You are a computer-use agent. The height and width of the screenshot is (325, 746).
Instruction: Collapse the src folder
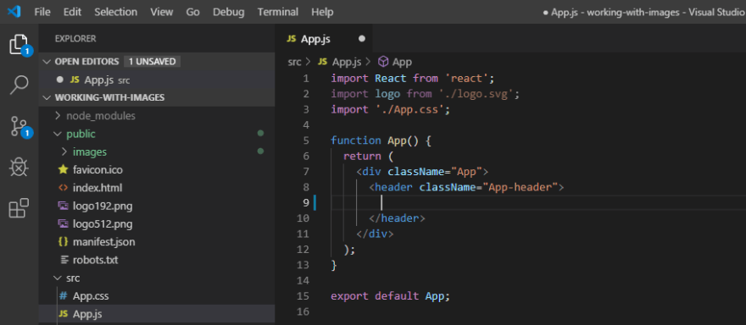(58, 278)
